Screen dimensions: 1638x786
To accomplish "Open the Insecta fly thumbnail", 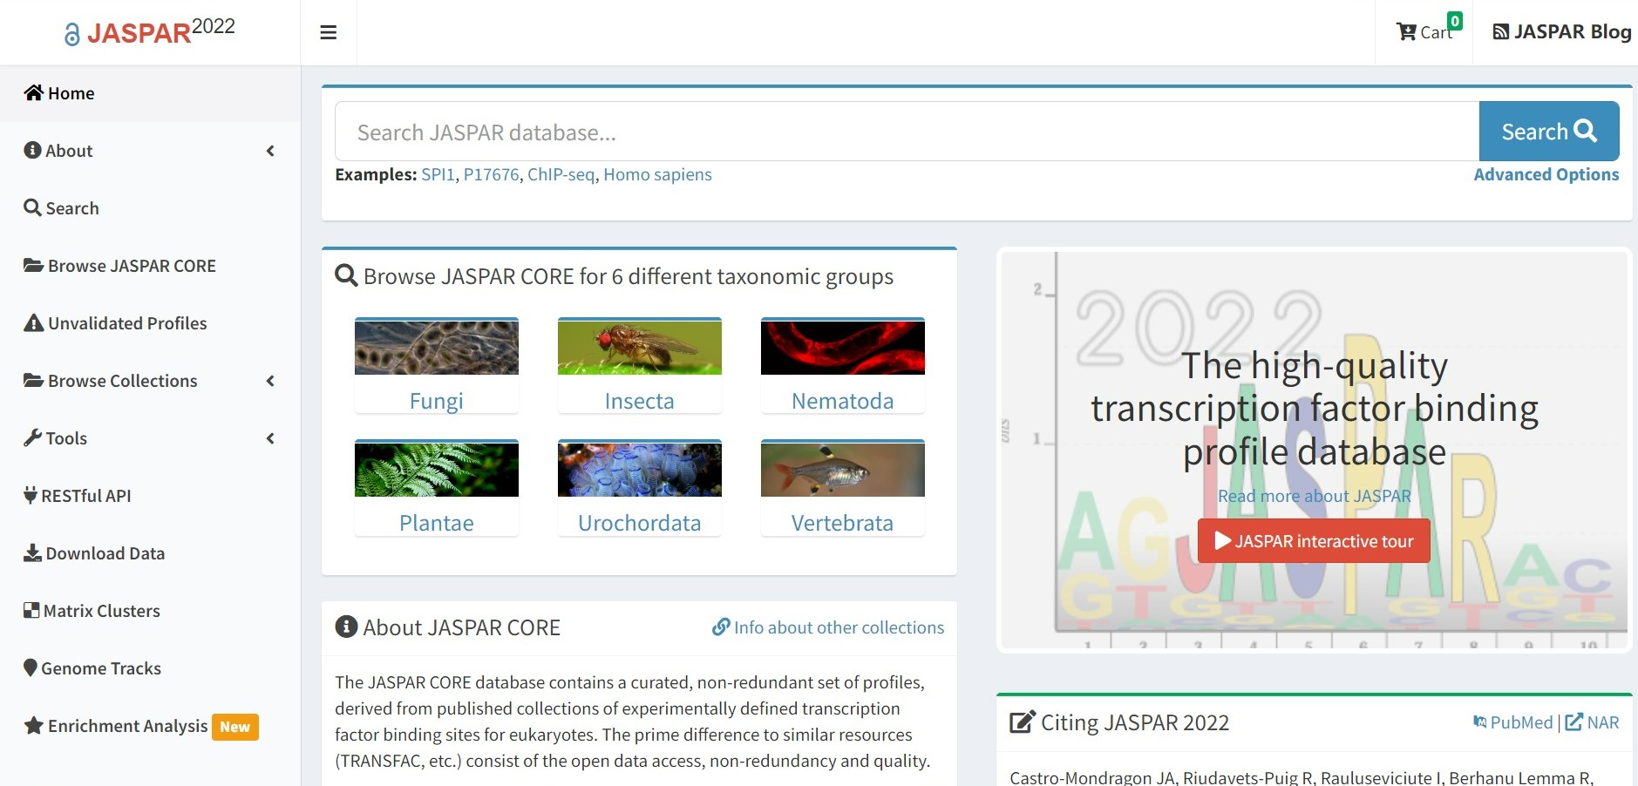I will 640,347.
